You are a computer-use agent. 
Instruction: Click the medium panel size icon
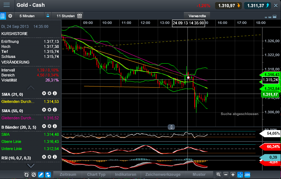click(270, 17)
